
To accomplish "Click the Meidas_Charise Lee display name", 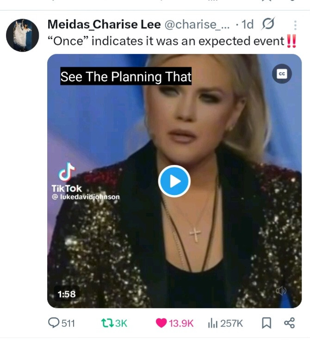I will 104,24.
